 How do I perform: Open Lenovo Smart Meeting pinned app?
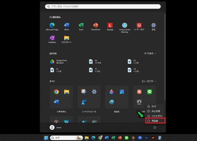pyautogui.click(x=125, y=28)
